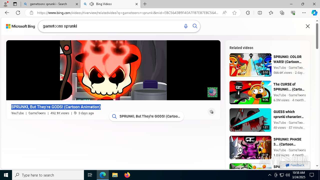
Task: Open Settings and more menu
Action: click(304, 13)
